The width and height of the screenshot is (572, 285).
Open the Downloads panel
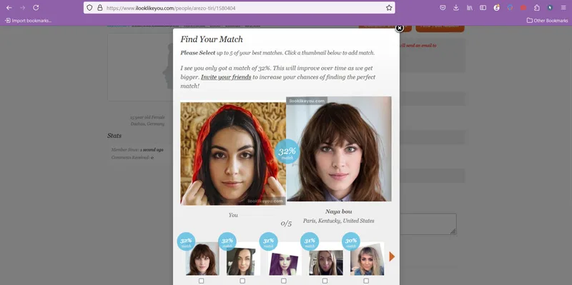point(456,8)
